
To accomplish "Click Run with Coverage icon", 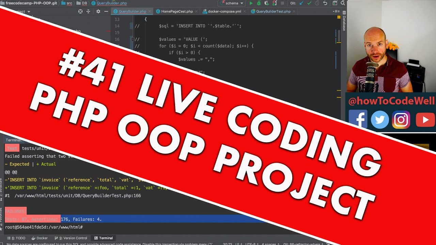I will point(266,3).
